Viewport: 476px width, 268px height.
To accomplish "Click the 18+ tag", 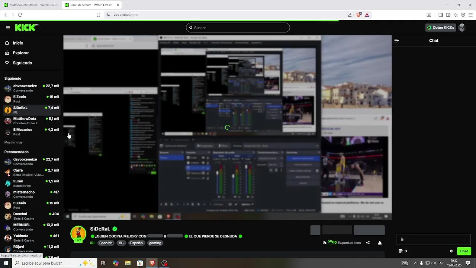I will [x=121, y=243].
